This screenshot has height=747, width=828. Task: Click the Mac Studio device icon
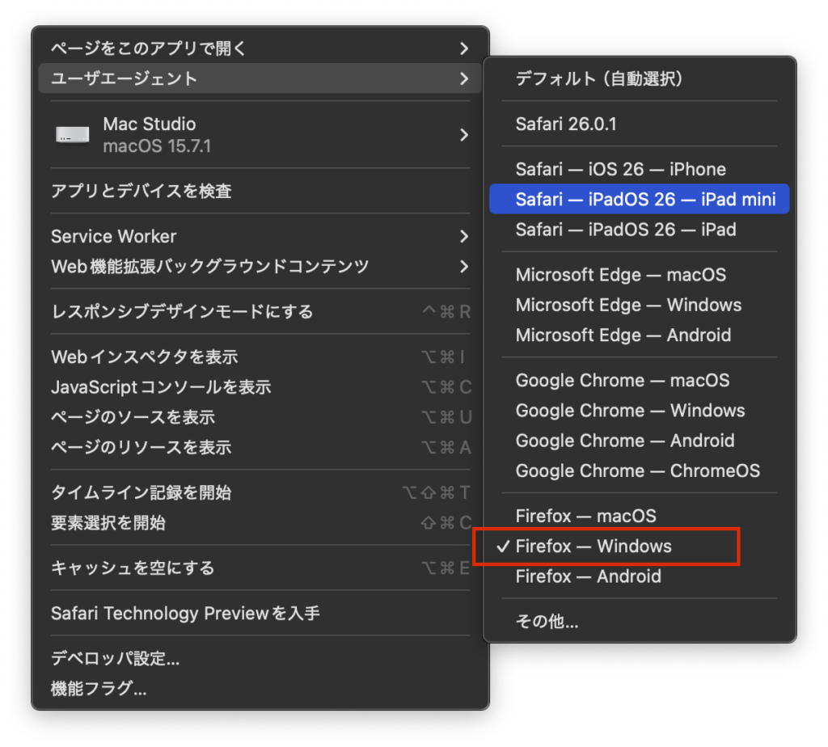tap(73, 135)
